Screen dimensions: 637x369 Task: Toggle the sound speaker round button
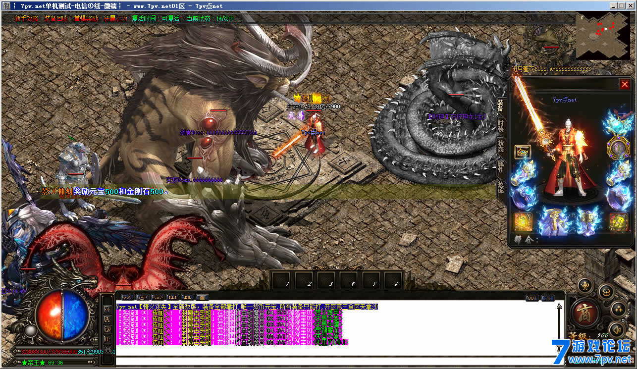click(617, 329)
